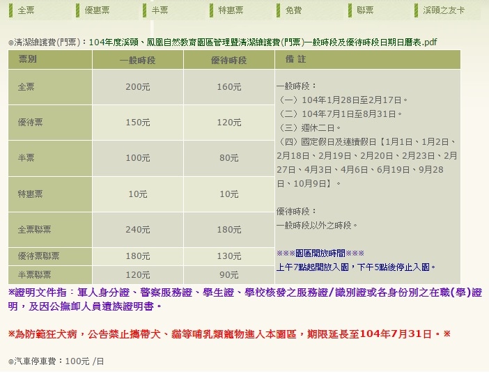Click the 上午7點起開放入園 opening hours text
The width and height of the screenshot is (489, 376).
pyautogui.click(x=355, y=267)
